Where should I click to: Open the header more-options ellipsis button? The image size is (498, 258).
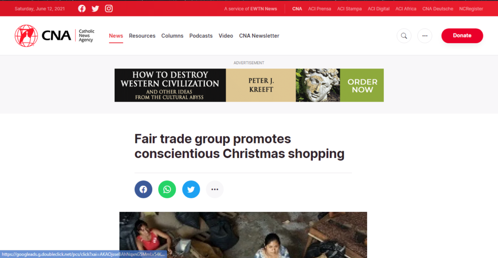[x=425, y=36]
